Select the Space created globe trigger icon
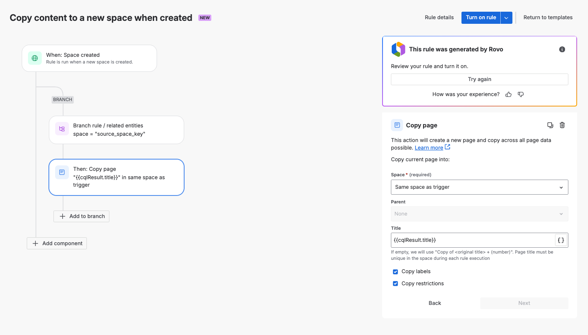Screen dimensions: 588x335 click(35, 58)
